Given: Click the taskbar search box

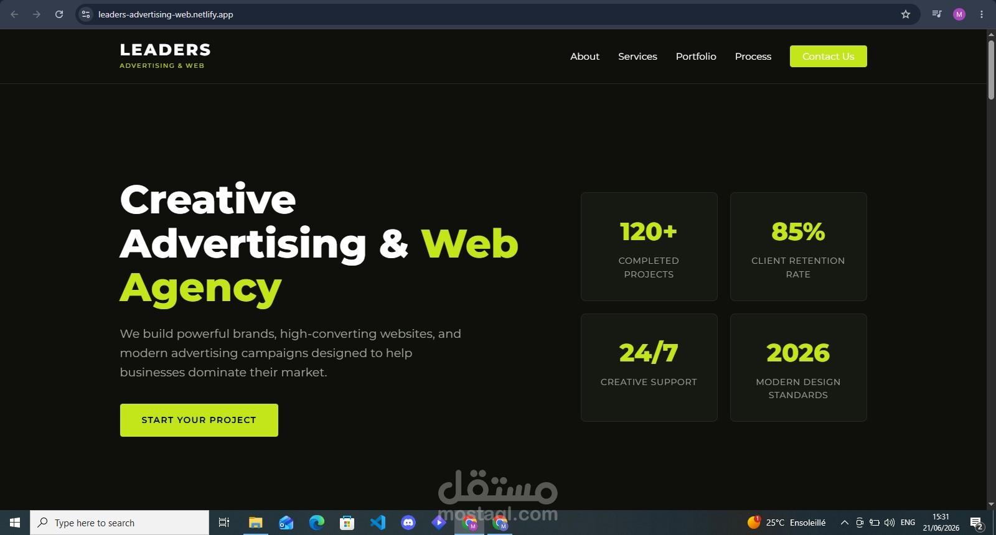Looking at the screenshot, I should pos(120,523).
